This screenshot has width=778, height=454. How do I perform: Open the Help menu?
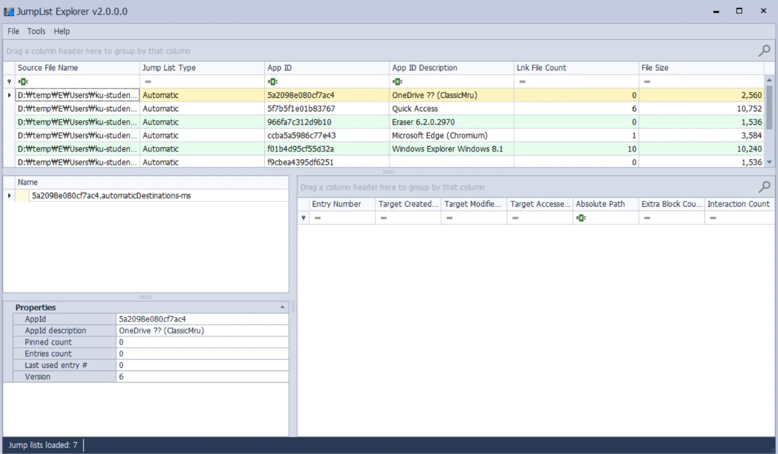pos(61,31)
